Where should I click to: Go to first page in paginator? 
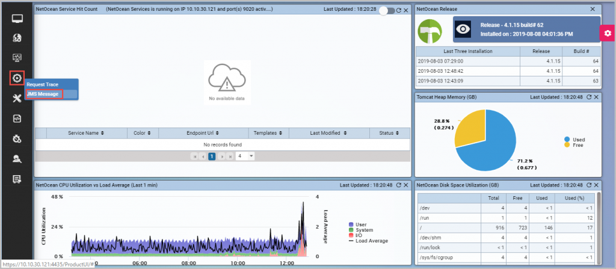194,156
